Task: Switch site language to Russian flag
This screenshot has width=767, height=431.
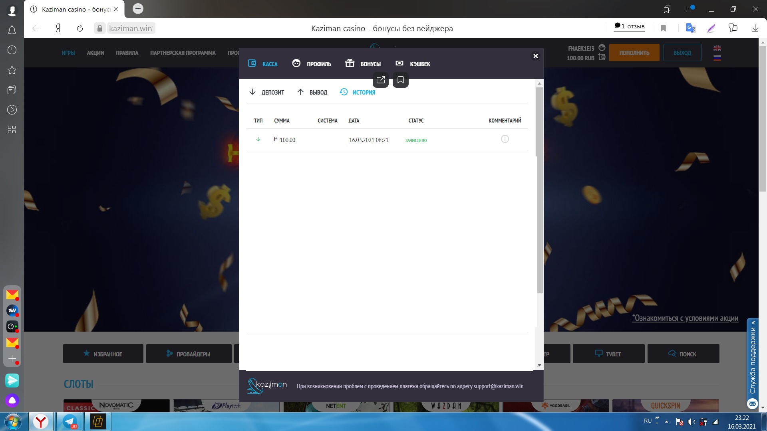Action: pyautogui.click(x=717, y=58)
